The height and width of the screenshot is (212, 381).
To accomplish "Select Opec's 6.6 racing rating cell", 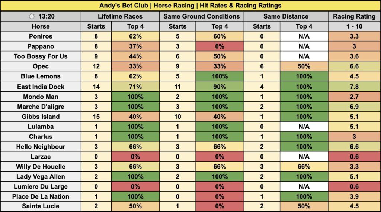I will tap(354, 66).
